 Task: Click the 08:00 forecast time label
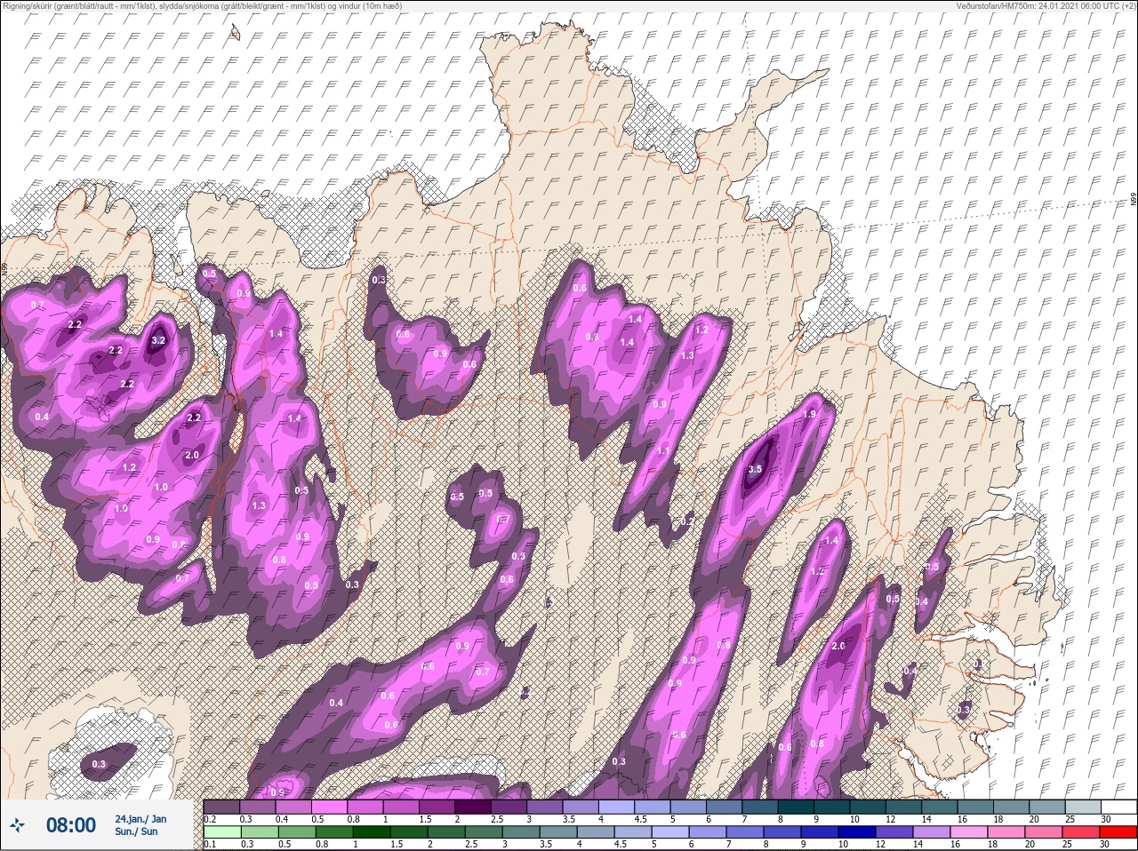tap(70, 825)
